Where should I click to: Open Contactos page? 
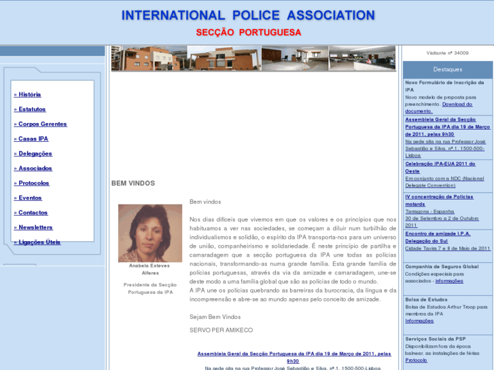click(x=31, y=213)
